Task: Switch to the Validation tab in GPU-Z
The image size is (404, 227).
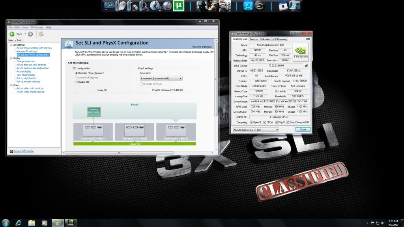Action: [265, 39]
